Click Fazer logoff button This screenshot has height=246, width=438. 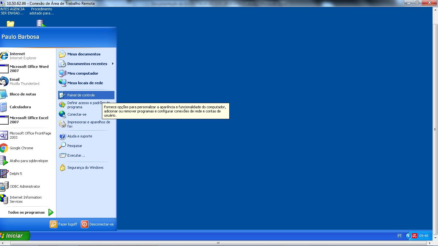pyautogui.click(x=63, y=224)
